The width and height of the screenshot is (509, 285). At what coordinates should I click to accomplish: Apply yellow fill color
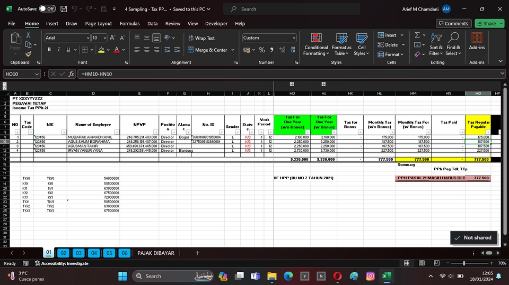click(x=101, y=50)
